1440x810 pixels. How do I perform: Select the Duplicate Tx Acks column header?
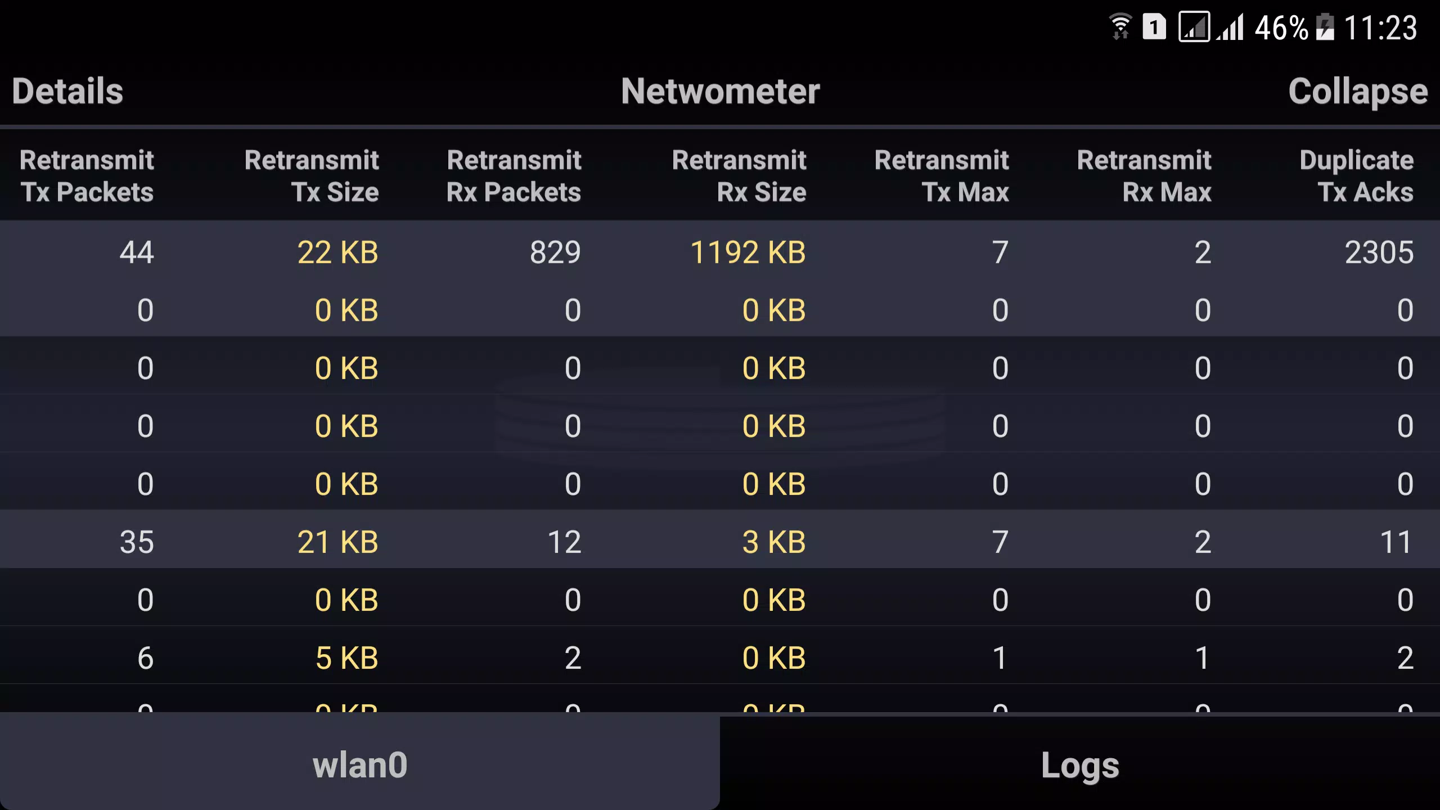click(1357, 176)
